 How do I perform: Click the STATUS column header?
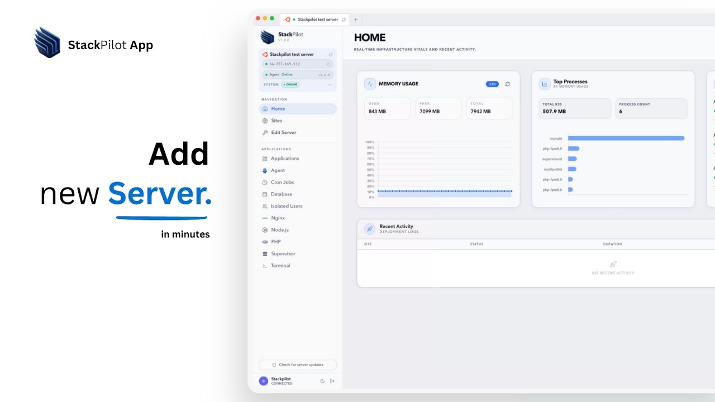(476, 244)
